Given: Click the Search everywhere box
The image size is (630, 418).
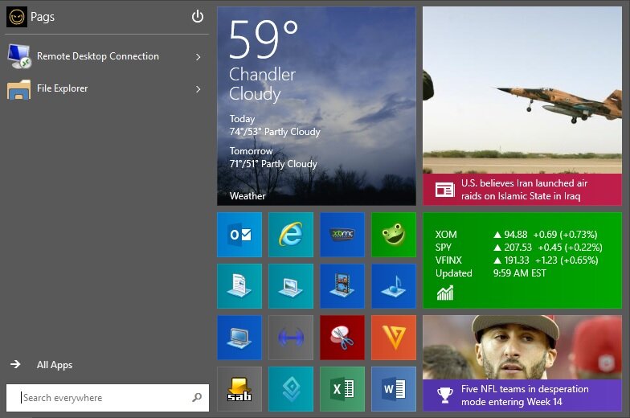Looking at the screenshot, I should coord(100,398).
